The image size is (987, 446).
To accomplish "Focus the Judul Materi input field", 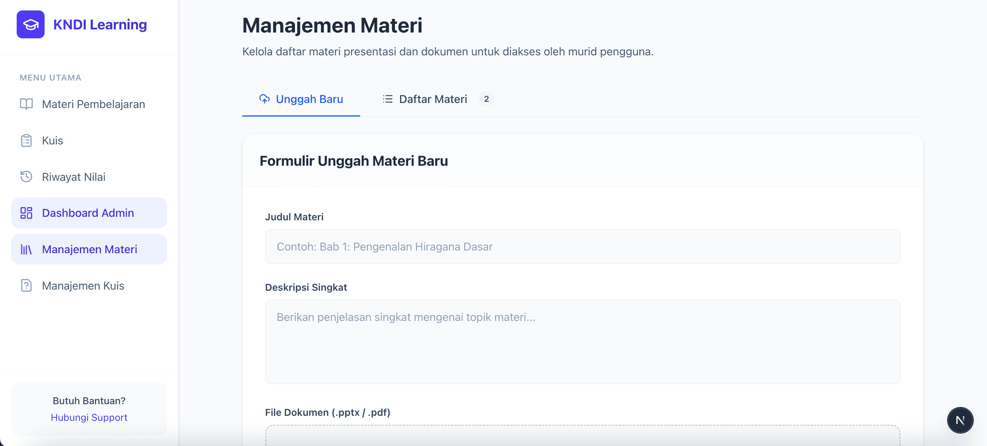I will [x=583, y=247].
